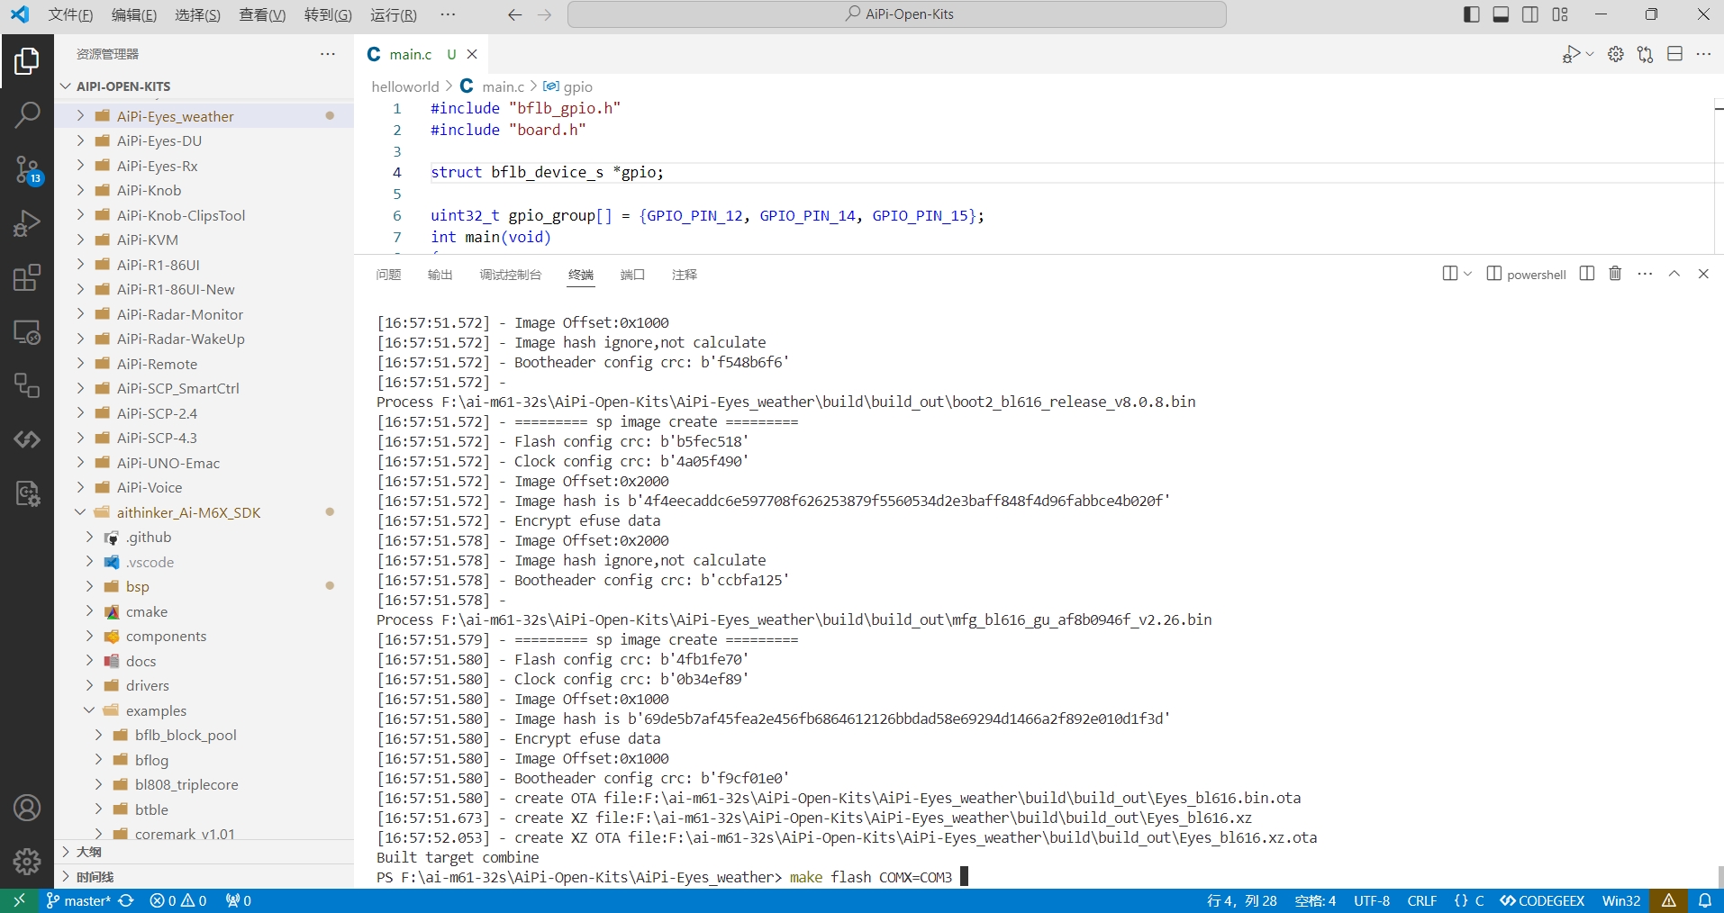Maximize the panel with up chevron
1724x913 pixels.
coord(1674,274)
